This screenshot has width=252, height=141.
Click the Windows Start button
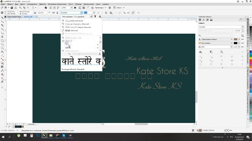(x=3, y=137)
